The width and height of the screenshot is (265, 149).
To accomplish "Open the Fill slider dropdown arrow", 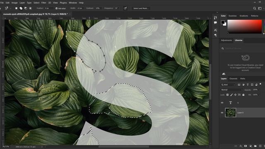I will (260, 95).
